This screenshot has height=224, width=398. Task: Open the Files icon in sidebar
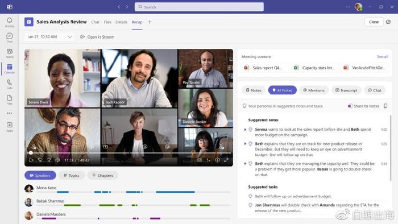coord(10,99)
